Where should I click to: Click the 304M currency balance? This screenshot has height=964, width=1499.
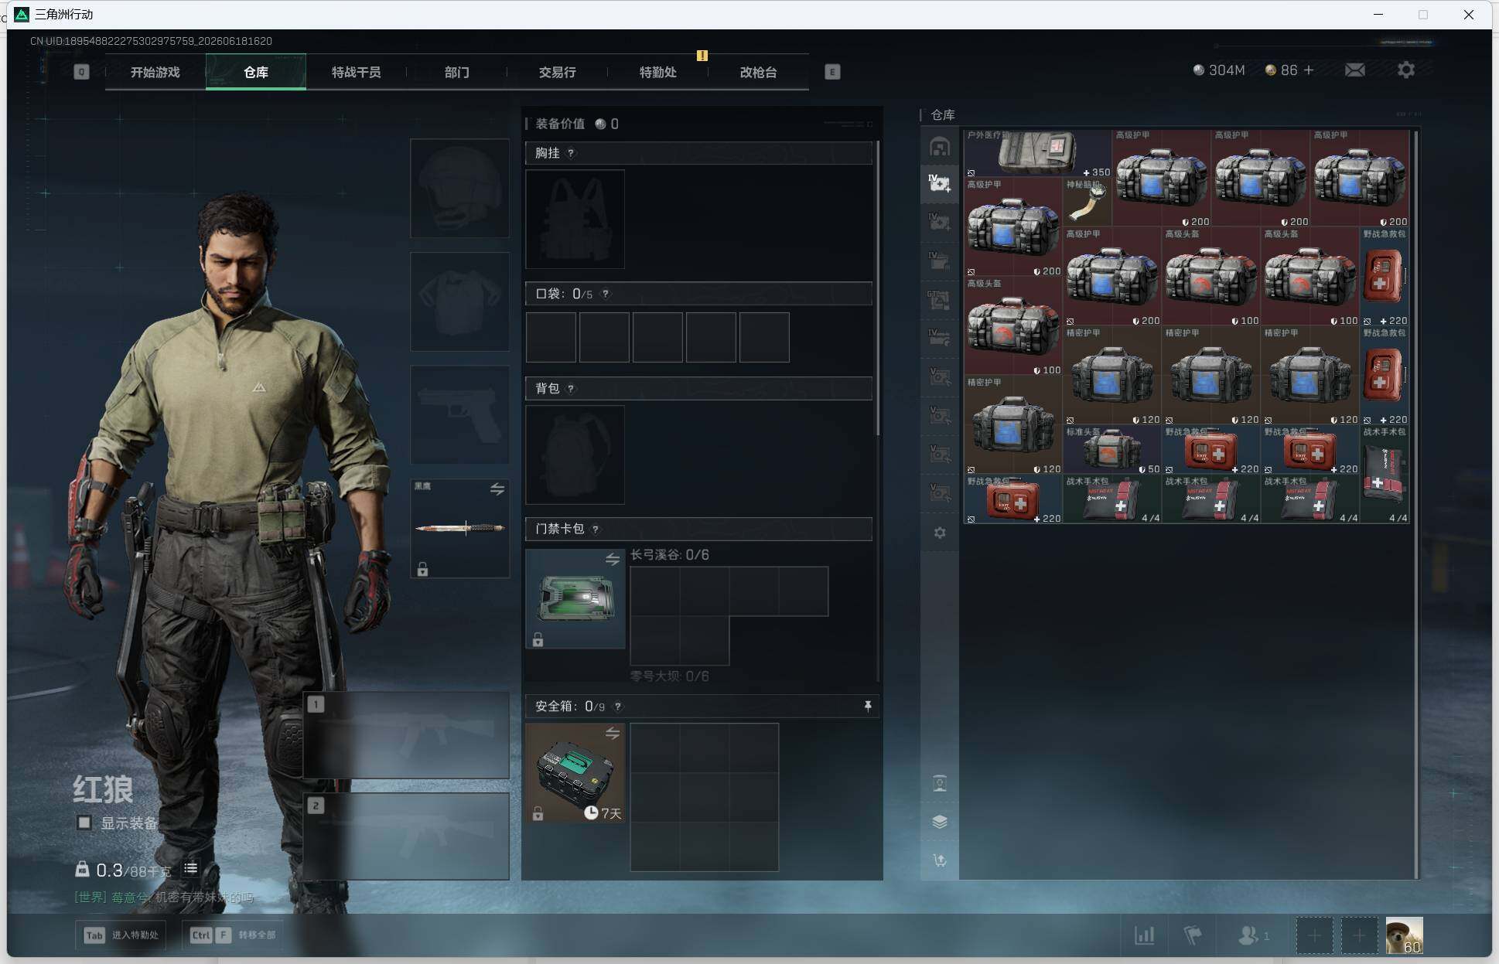1219,70
